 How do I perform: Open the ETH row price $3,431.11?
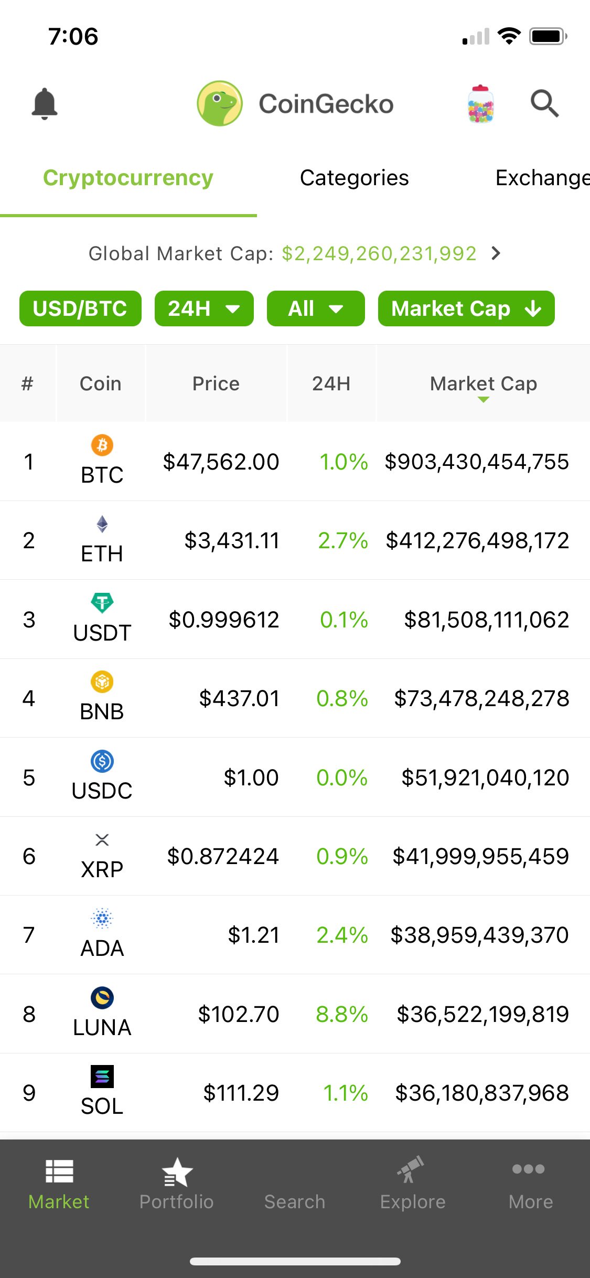232,540
